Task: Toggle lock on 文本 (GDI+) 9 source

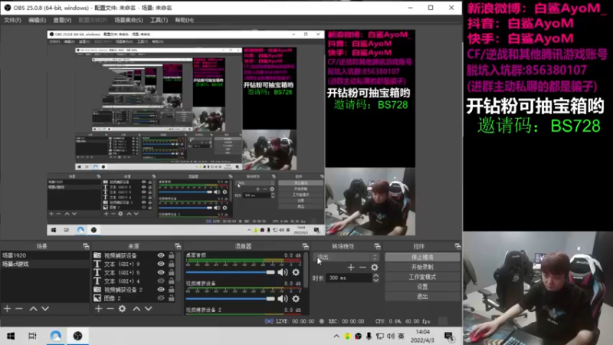Action: (171, 264)
